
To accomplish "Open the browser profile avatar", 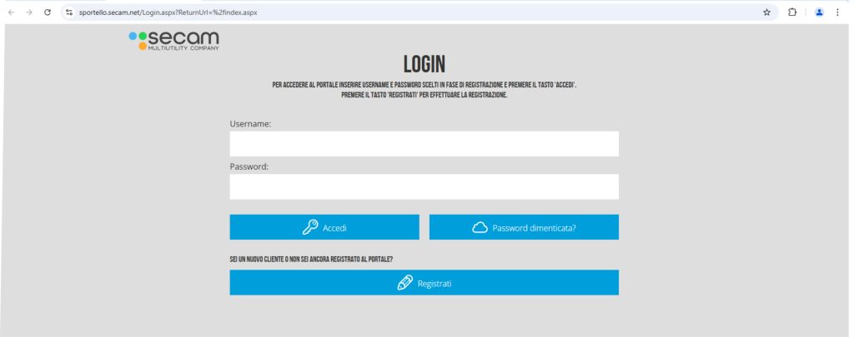I will pyautogui.click(x=818, y=12).
